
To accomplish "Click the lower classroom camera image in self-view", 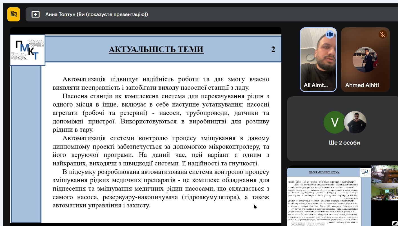I will tap(384, 192).
